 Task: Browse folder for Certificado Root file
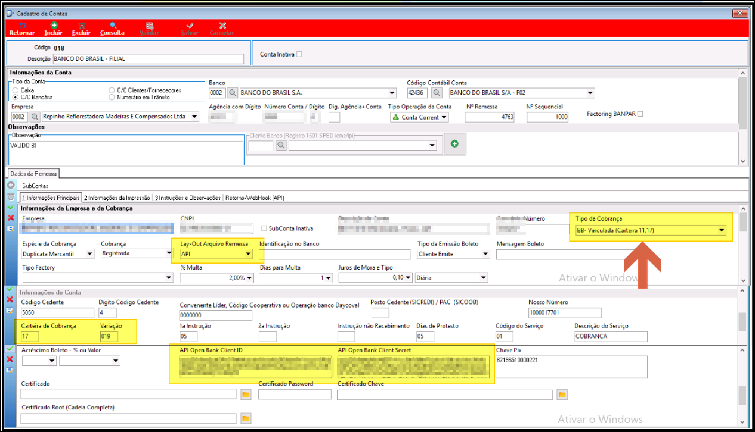[x=246, y=418]
